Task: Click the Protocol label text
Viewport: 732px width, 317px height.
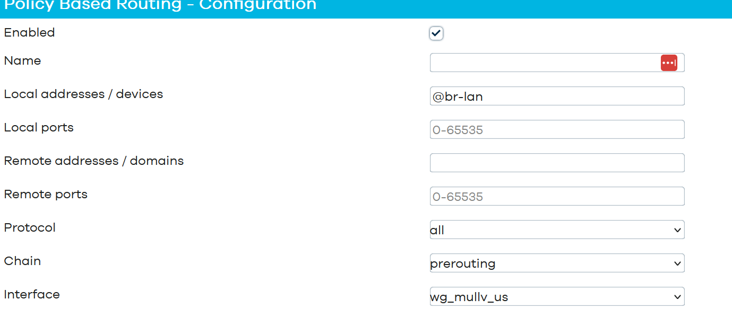Action: (x=30, y=227)
